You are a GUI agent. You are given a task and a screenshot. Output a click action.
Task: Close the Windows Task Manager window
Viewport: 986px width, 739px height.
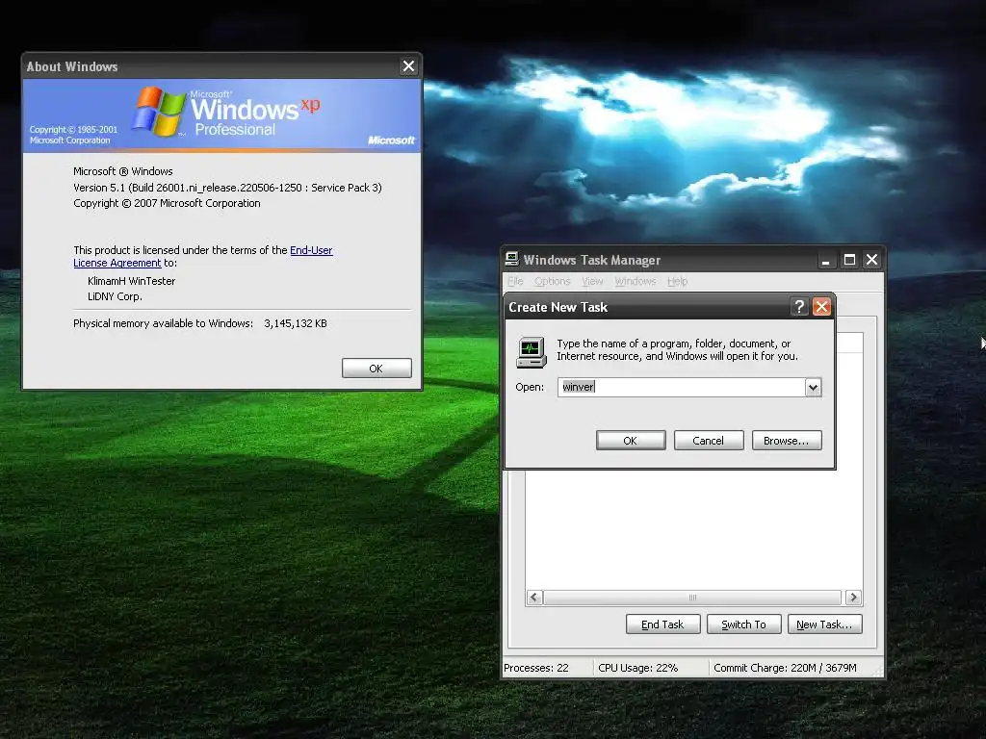[871, 260]
